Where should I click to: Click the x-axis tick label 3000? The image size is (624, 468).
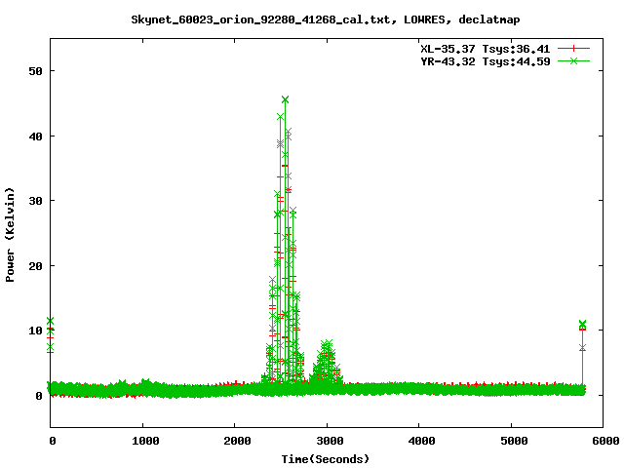[x=330, y=441]
